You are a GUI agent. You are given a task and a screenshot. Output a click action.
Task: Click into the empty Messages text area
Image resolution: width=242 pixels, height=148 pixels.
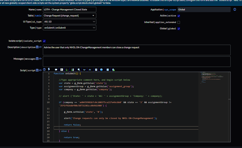coord(136,61)
